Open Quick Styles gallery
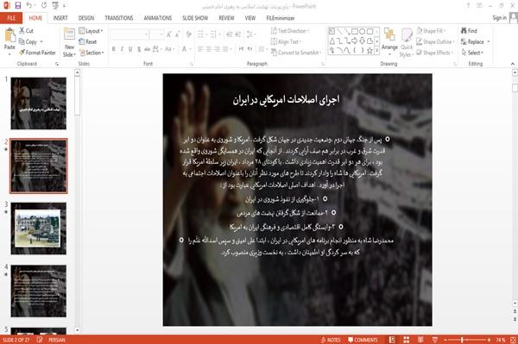518x344 pixels. point(407,43)
